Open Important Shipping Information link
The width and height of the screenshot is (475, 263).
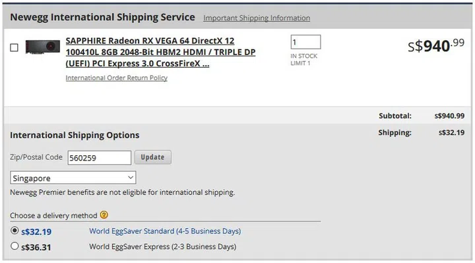[257, 18]
